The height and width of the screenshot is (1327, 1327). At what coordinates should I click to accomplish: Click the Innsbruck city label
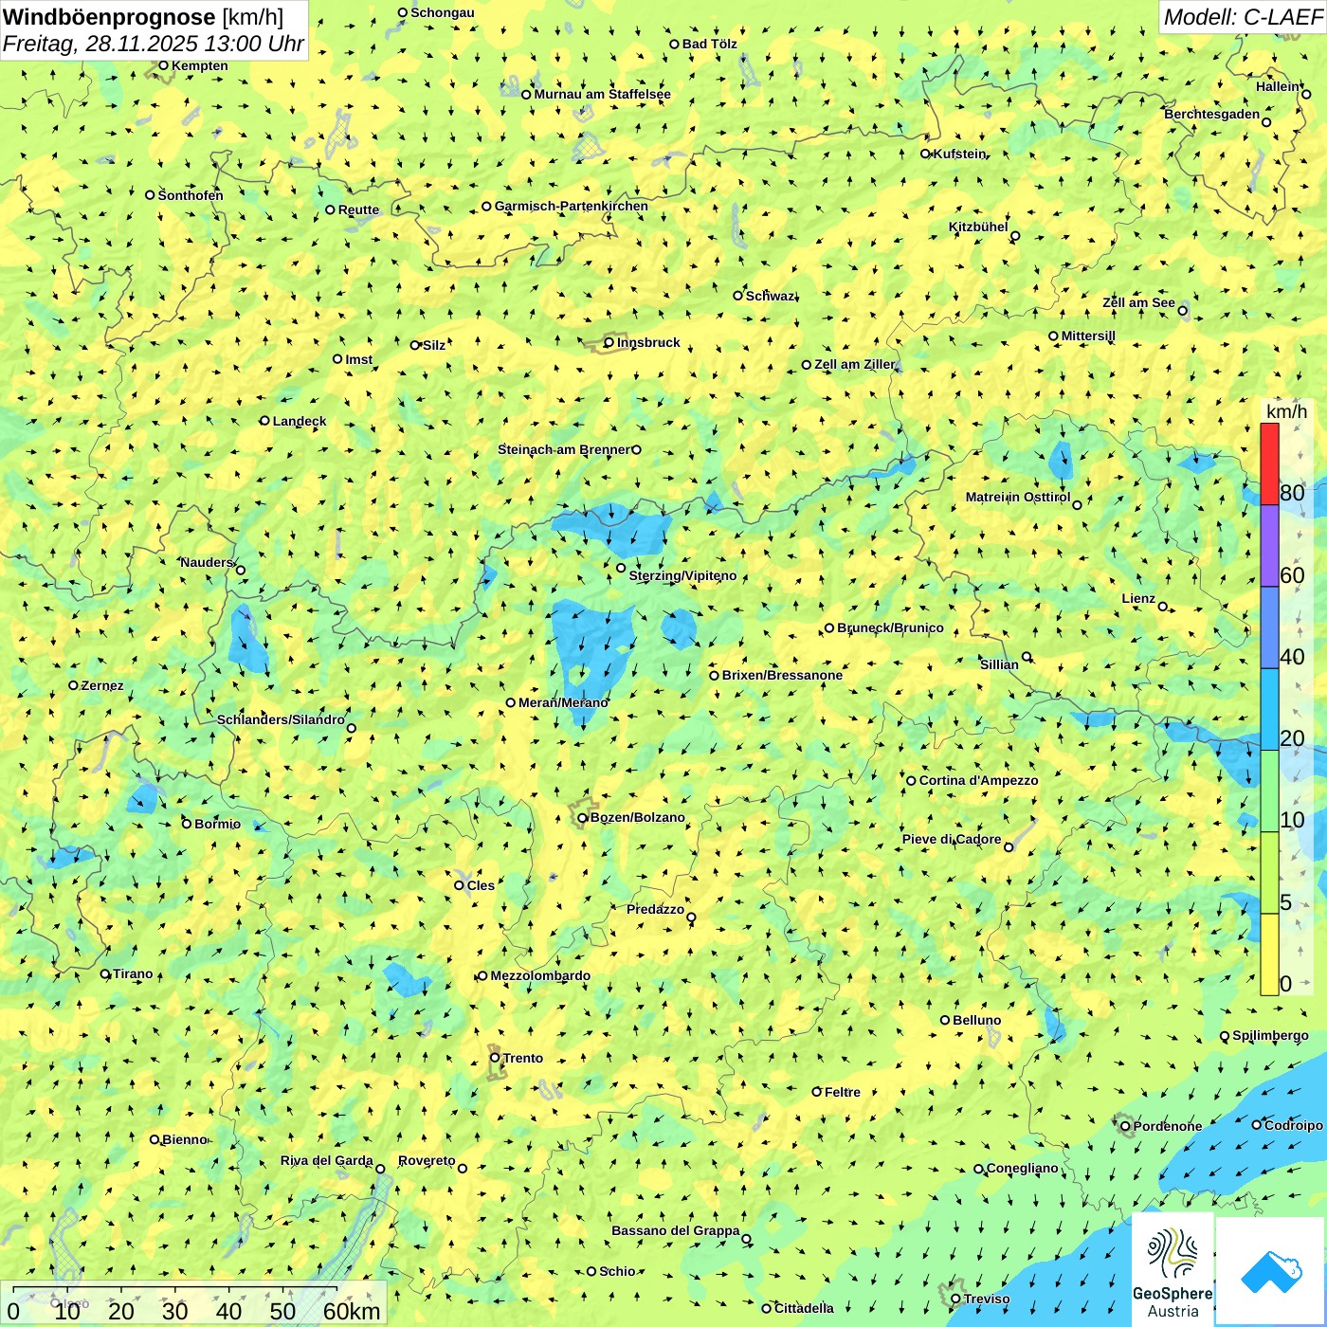[x=648, y=342]
